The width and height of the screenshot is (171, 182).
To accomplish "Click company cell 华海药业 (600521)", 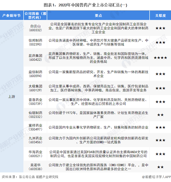I will tap(35, 154).
